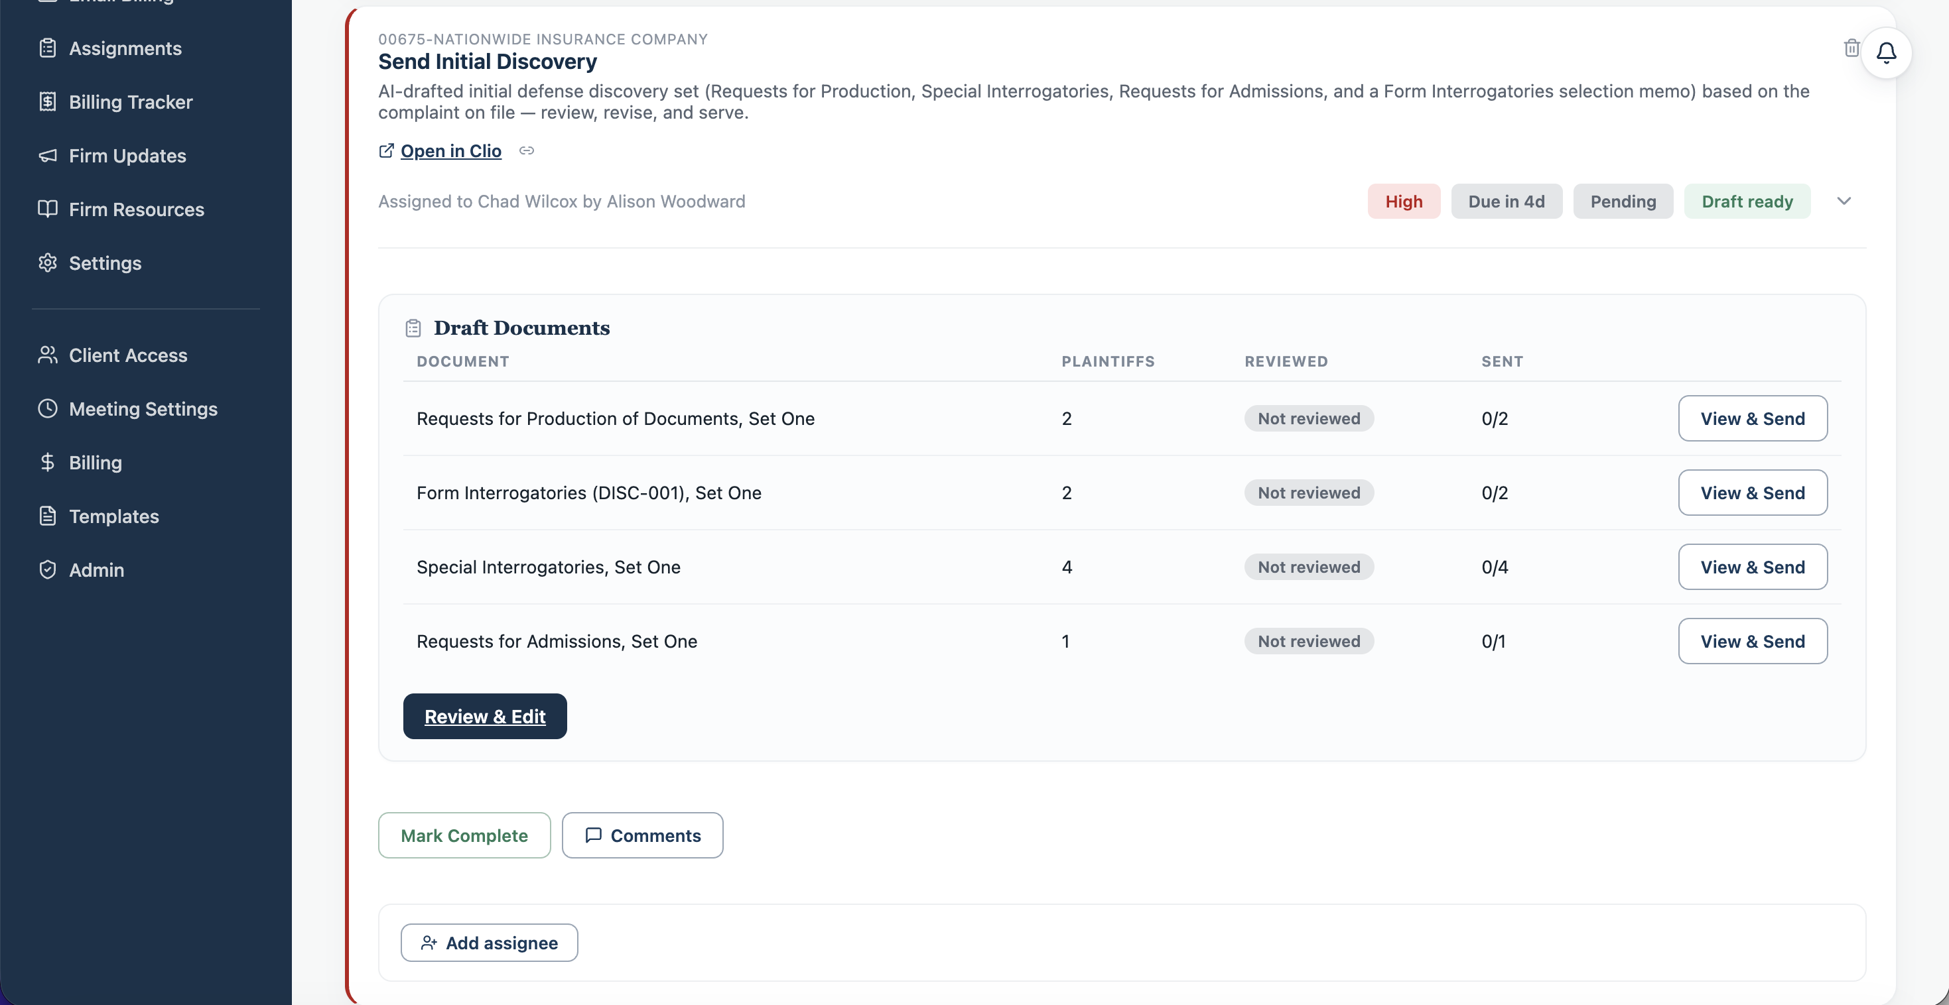
Task: Click the external link icon before Open in Clio
Action: tap(386, 150)
